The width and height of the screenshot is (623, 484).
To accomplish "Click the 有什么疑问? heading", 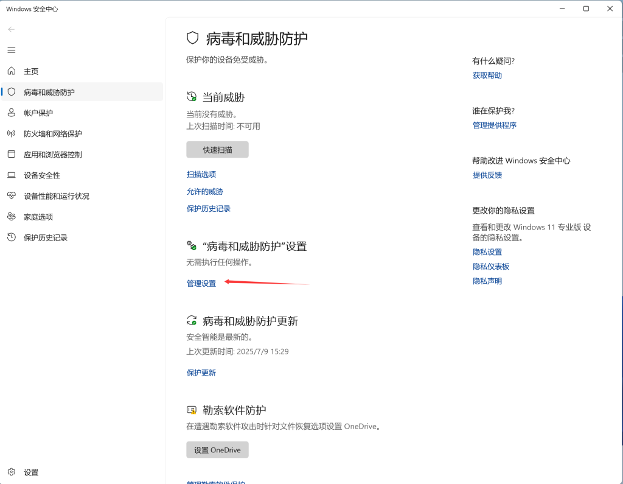I will tap(493, 61).
